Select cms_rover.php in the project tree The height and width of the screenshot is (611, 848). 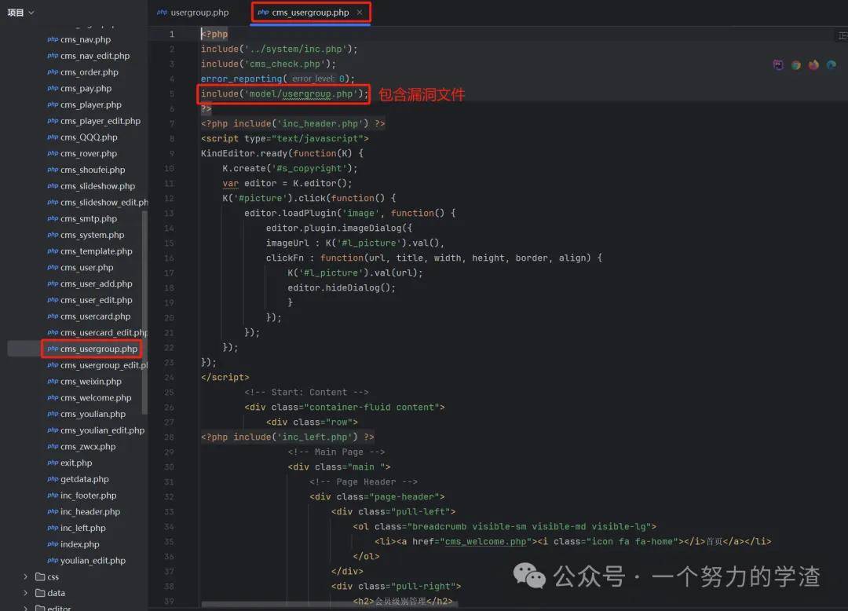(x=82, y=154)
